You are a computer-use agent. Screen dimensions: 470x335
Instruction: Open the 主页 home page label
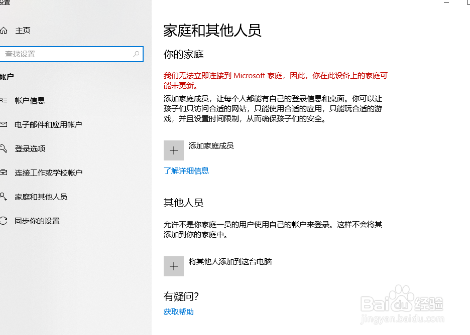[x=23, y=30]
